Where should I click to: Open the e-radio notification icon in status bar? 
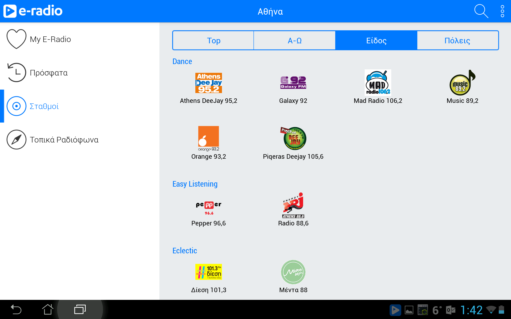tap(395, 310)
